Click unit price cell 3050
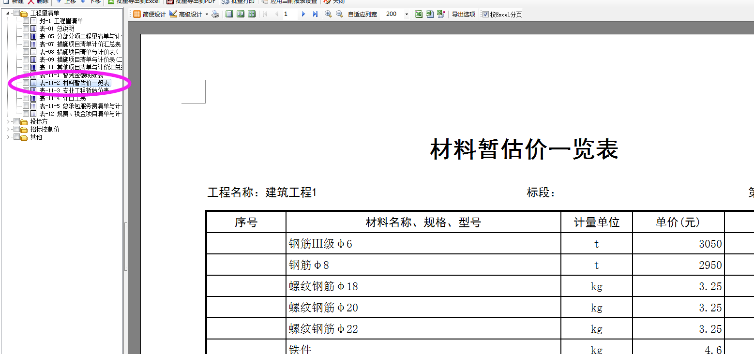Viewport: 754px width, 354px height. (x=679, y=244)
